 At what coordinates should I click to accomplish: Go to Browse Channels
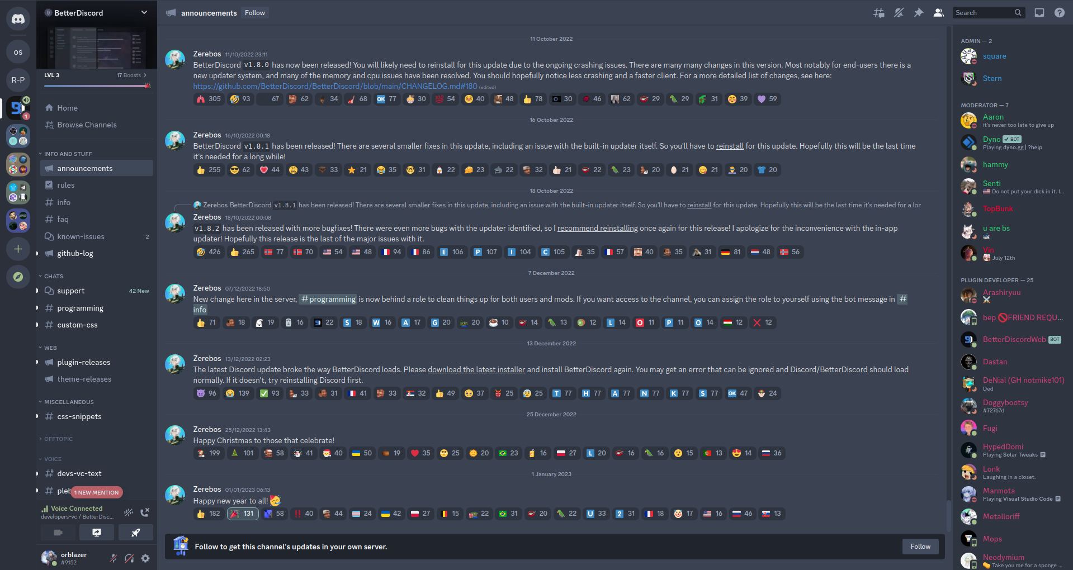click(x=87, y=125)
